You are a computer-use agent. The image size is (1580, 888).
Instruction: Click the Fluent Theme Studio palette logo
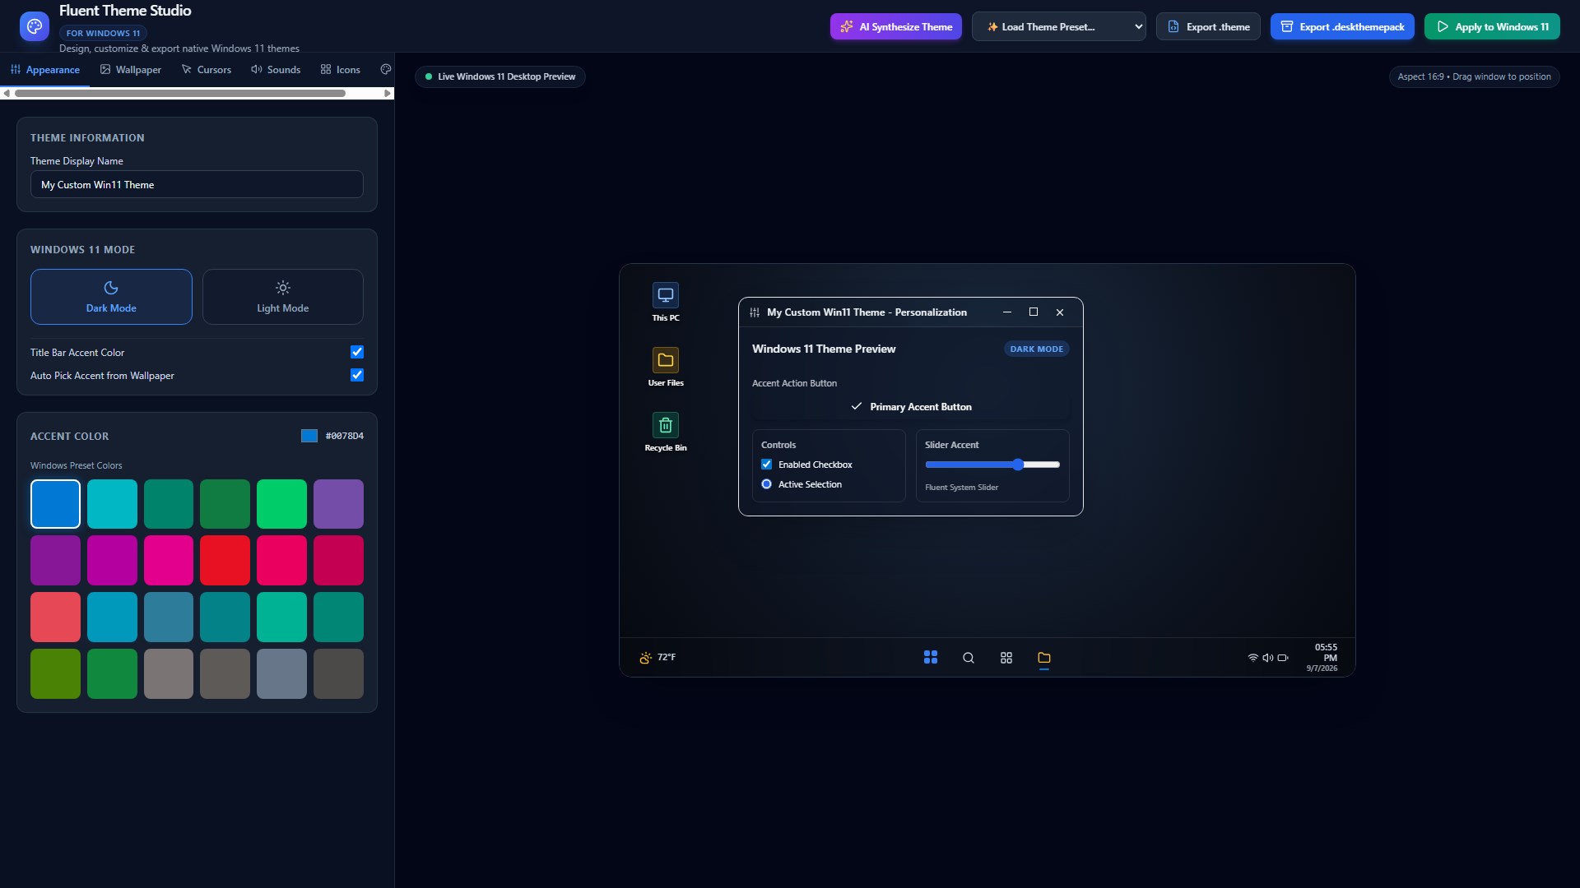pyautogui.click(x=34, y=26)
